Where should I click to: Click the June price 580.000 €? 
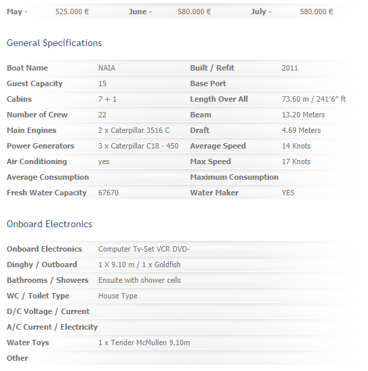point(195,12)
